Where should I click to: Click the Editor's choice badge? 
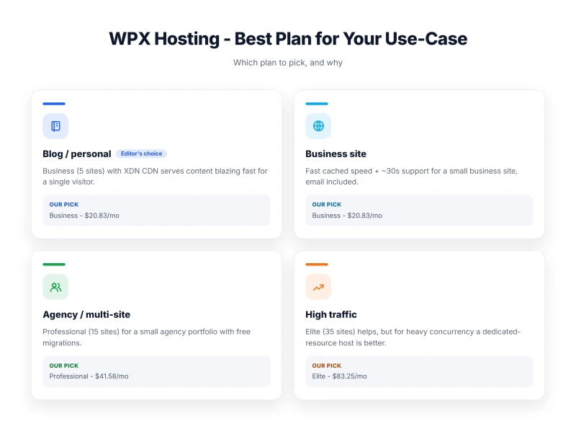tap(141, 154)
